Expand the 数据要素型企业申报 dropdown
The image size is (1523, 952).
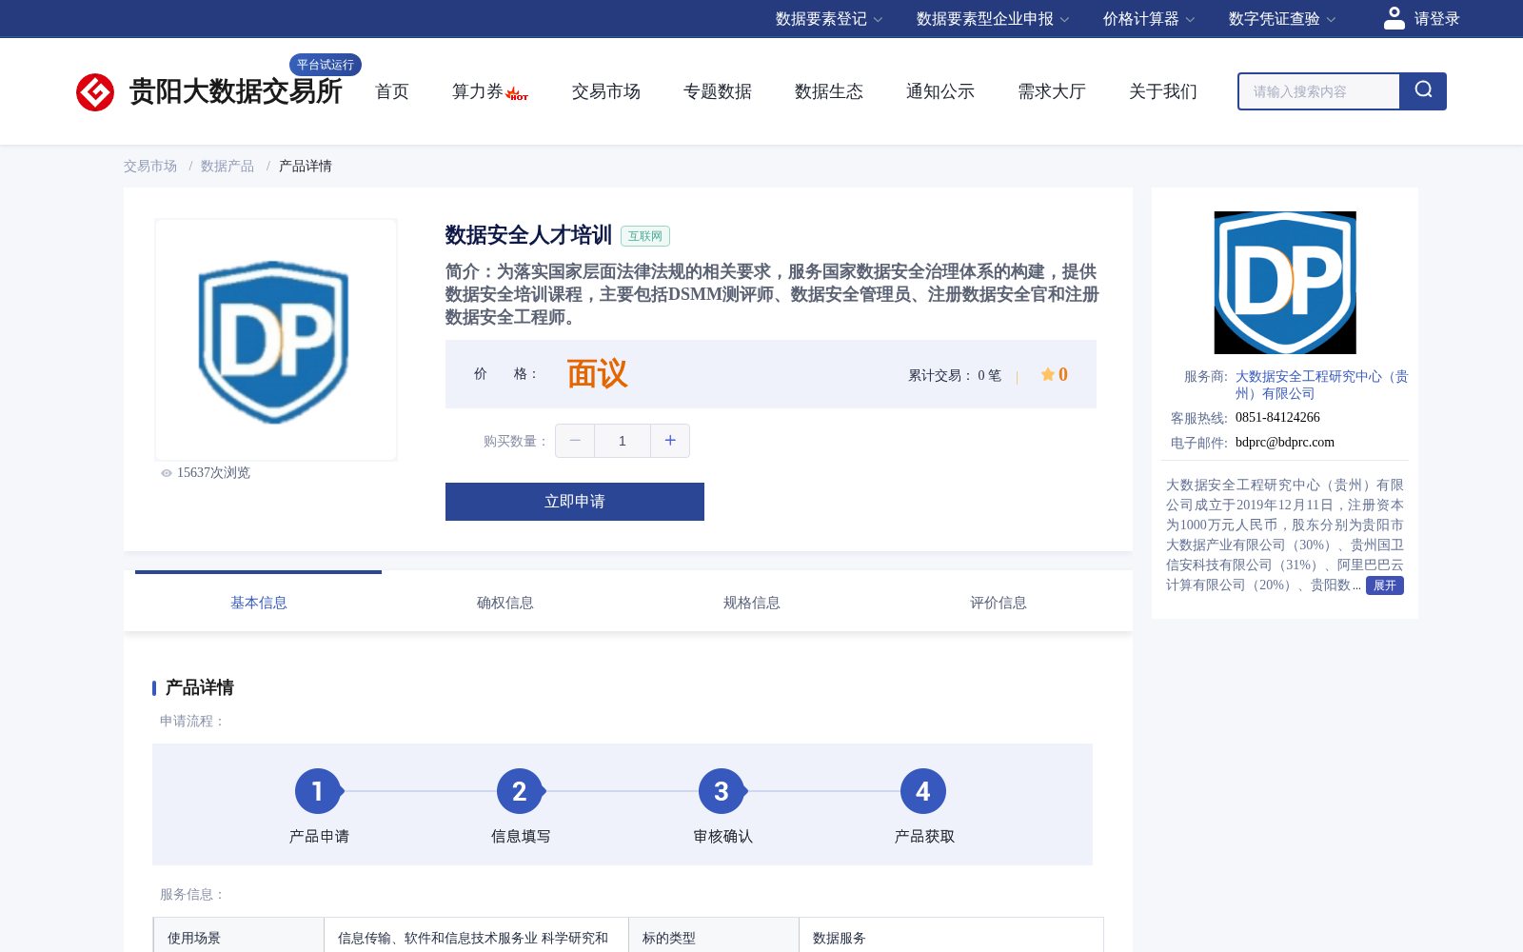pyautogui.click(x=993, y=19)
